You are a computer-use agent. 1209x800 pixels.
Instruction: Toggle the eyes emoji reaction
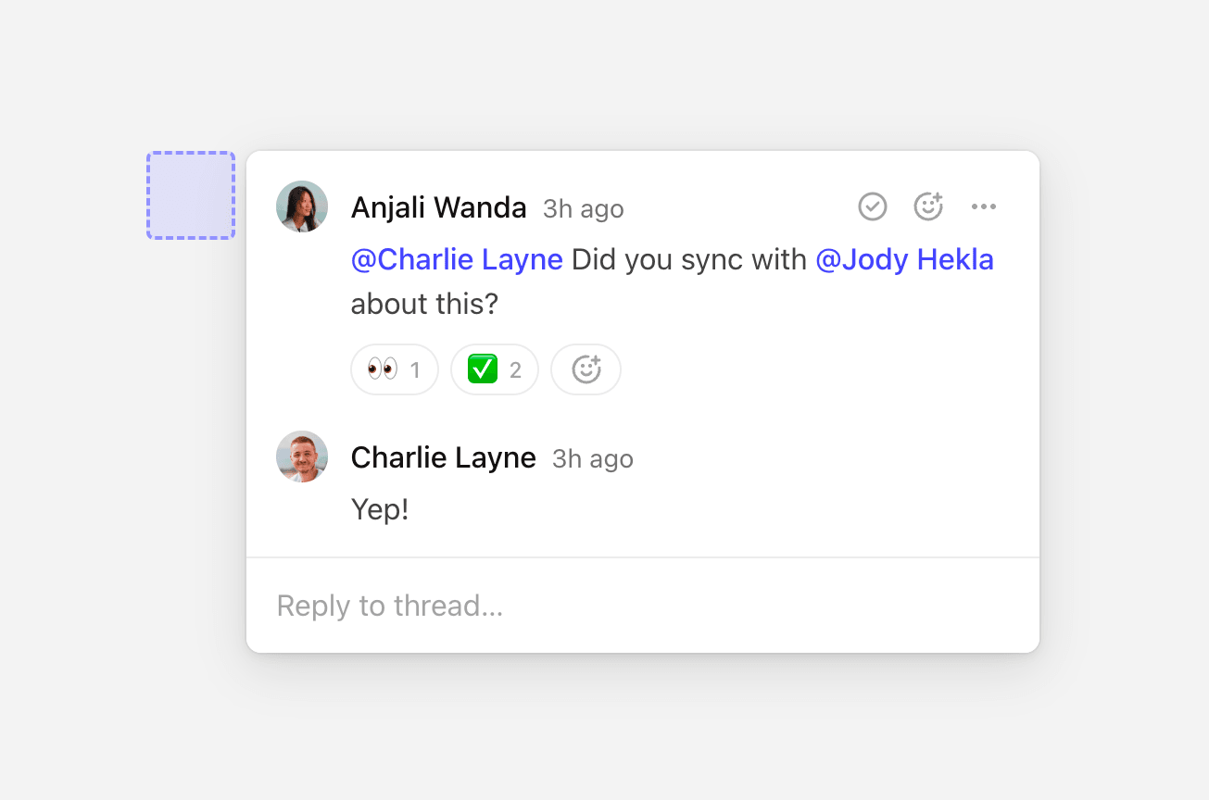[x=394, y=369]
